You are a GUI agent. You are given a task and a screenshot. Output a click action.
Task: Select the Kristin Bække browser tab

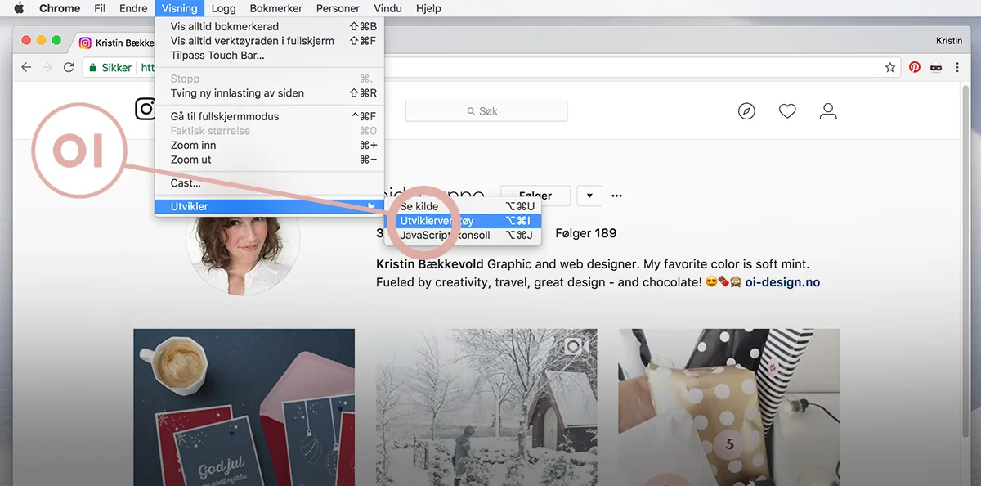(116, 43)
